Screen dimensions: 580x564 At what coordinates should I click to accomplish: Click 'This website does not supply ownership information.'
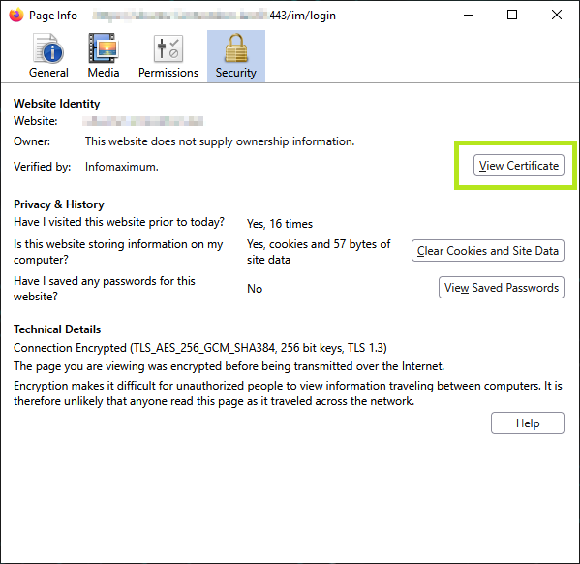pyautogui.click(x=220, y=141)
